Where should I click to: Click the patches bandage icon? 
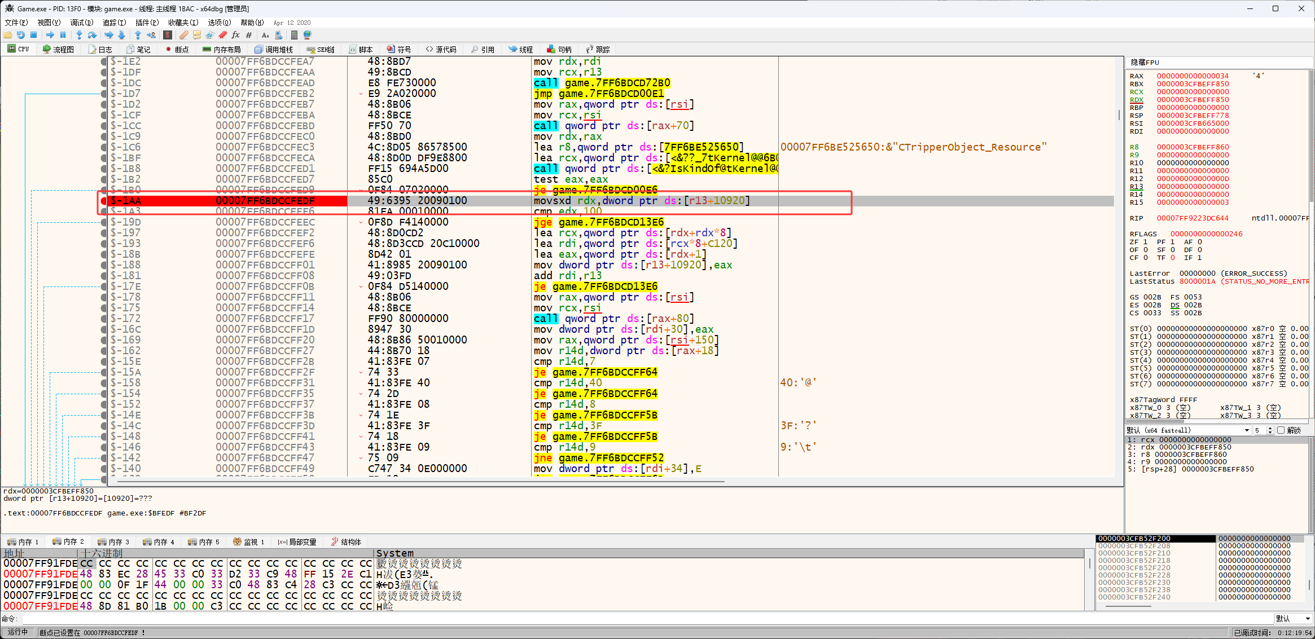[183, 35]
